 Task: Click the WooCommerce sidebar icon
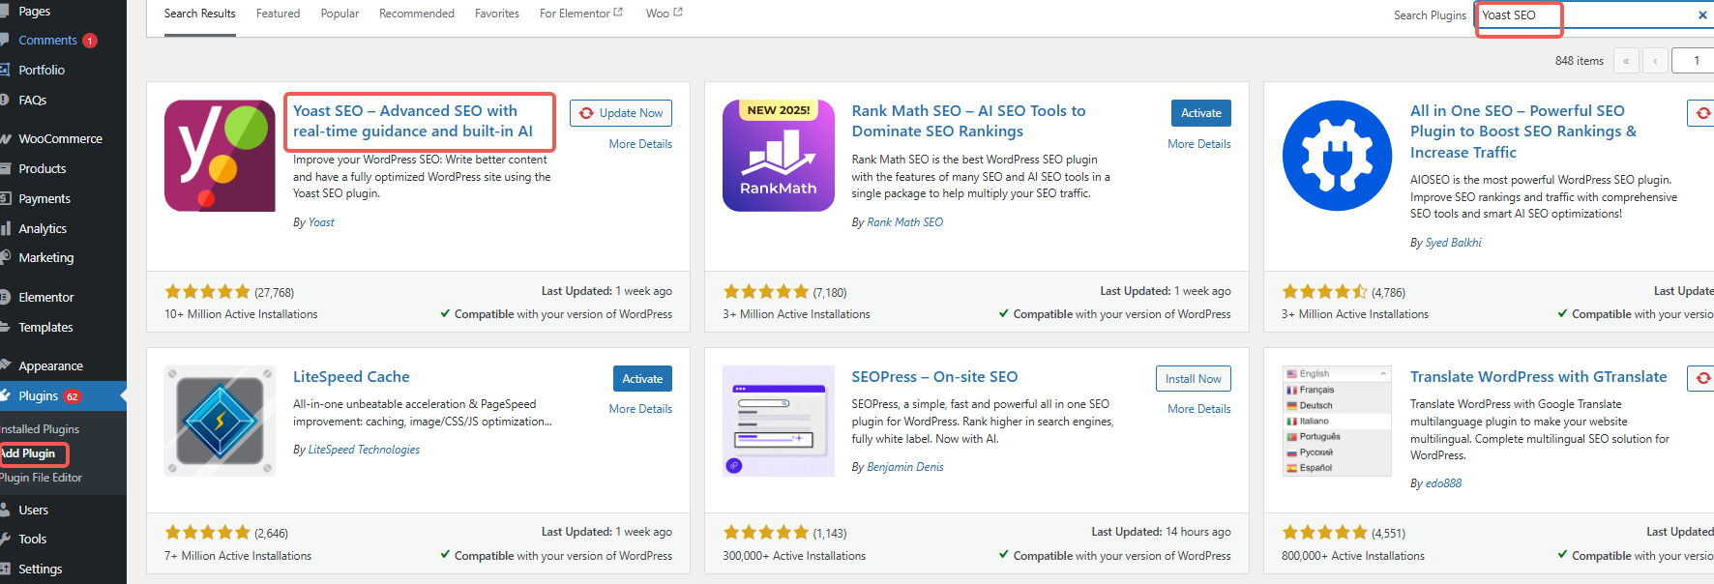(4, 139)
